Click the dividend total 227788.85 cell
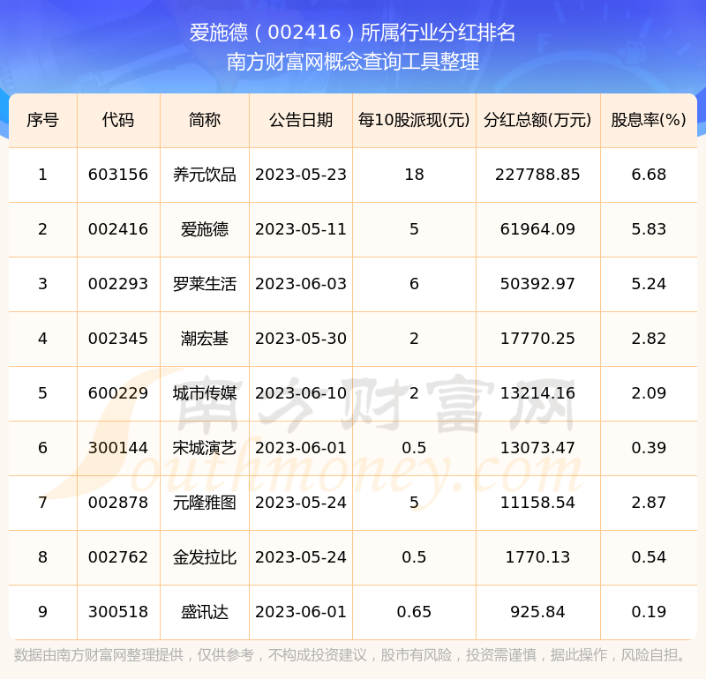The image size is (706, 679). pyautogui.click(x=537, y=175)
